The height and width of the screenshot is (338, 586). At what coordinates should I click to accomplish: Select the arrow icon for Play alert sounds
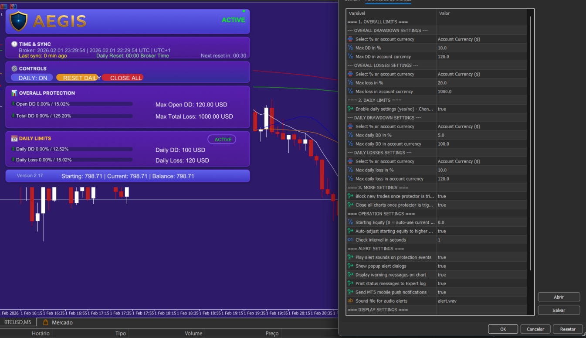pos(350,257)
